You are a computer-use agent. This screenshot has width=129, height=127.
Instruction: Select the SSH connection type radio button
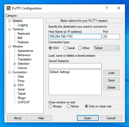click(50, 48)
